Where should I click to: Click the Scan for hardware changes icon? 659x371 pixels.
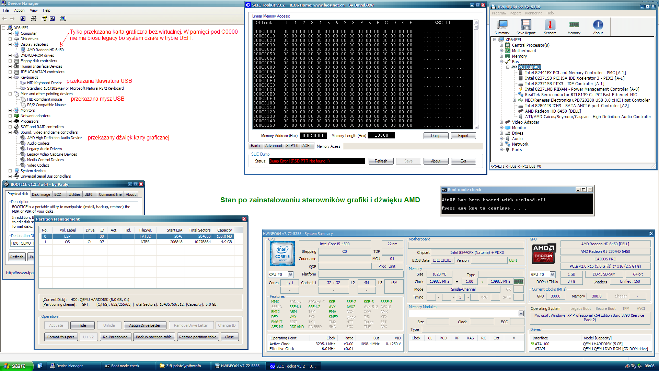63,19
